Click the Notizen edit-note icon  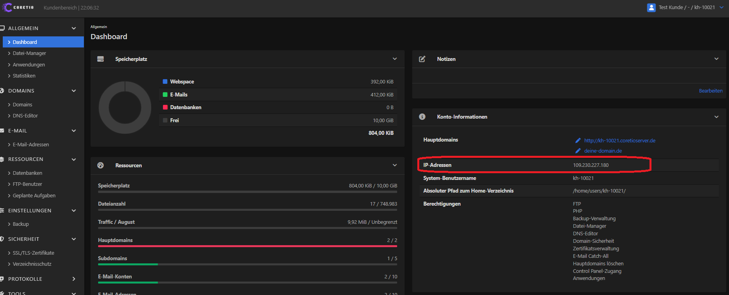pos(422,59)
